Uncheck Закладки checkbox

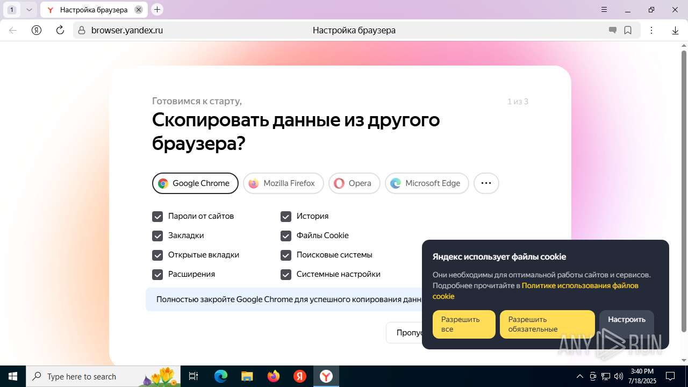tap(157, 235)
